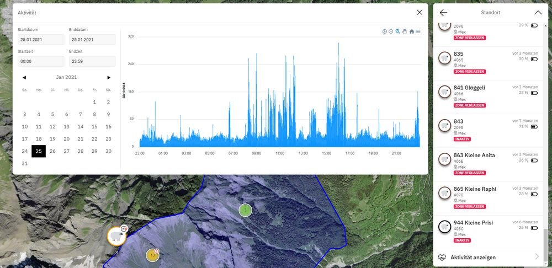Collapse the Standort panel with chevron
The image size is (552, 268).
tap(538, 12)
